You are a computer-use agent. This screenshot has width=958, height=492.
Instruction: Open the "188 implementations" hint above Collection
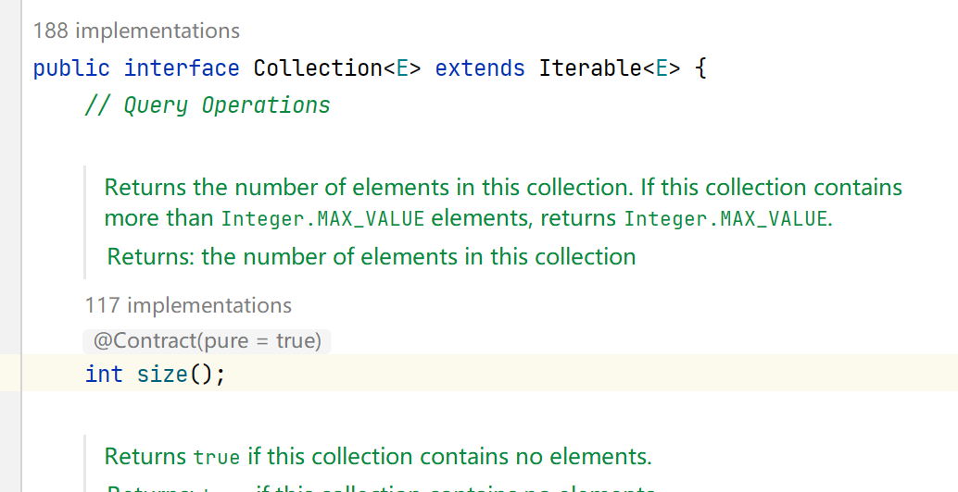pos(136,31)
